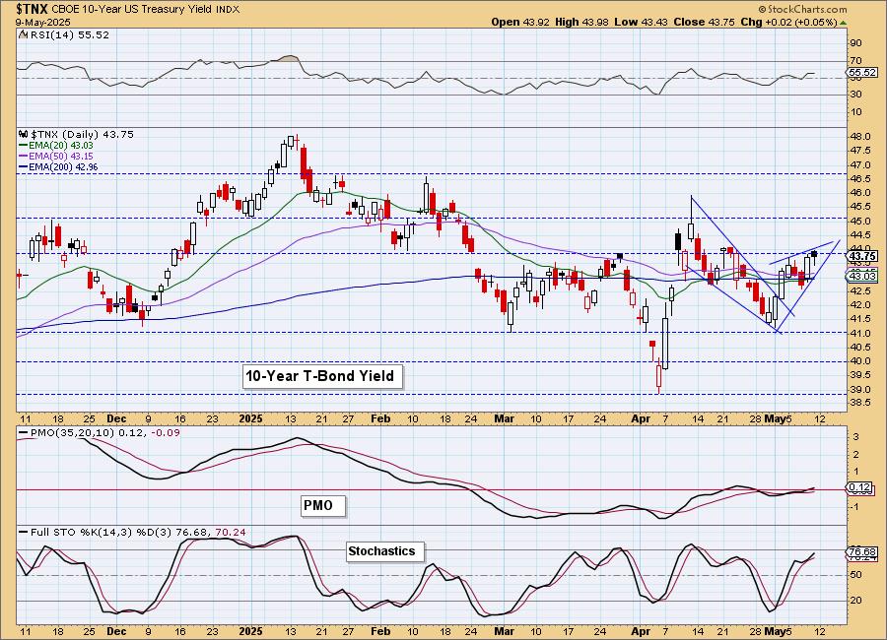Click the 76.68 stochastics tag on right axis
This screenshot has height=640, width=887.
(x=862, y=551)
